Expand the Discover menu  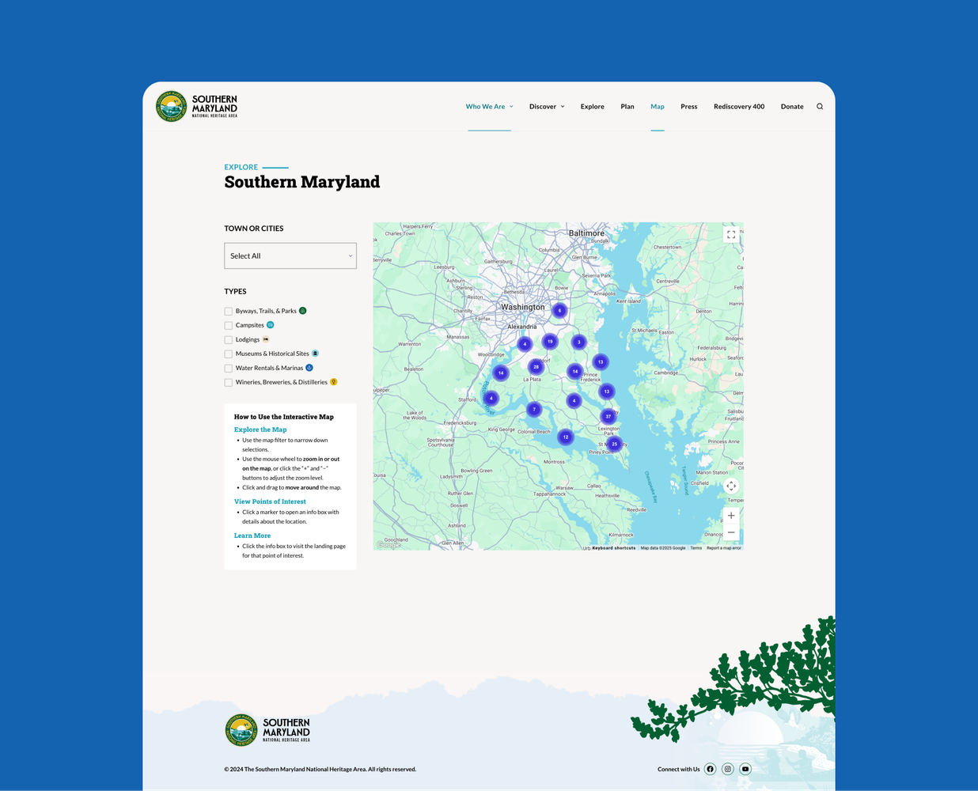click(546, 106)
